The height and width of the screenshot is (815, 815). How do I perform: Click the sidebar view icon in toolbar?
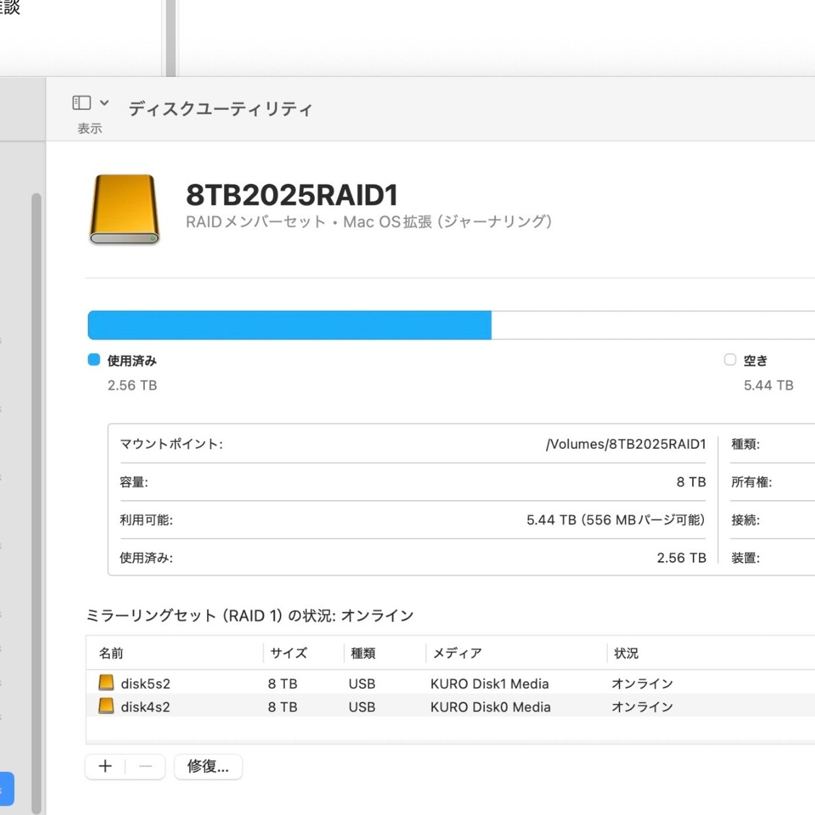81,103
